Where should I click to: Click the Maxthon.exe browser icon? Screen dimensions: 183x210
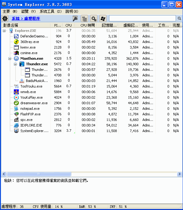coord(16,58)
